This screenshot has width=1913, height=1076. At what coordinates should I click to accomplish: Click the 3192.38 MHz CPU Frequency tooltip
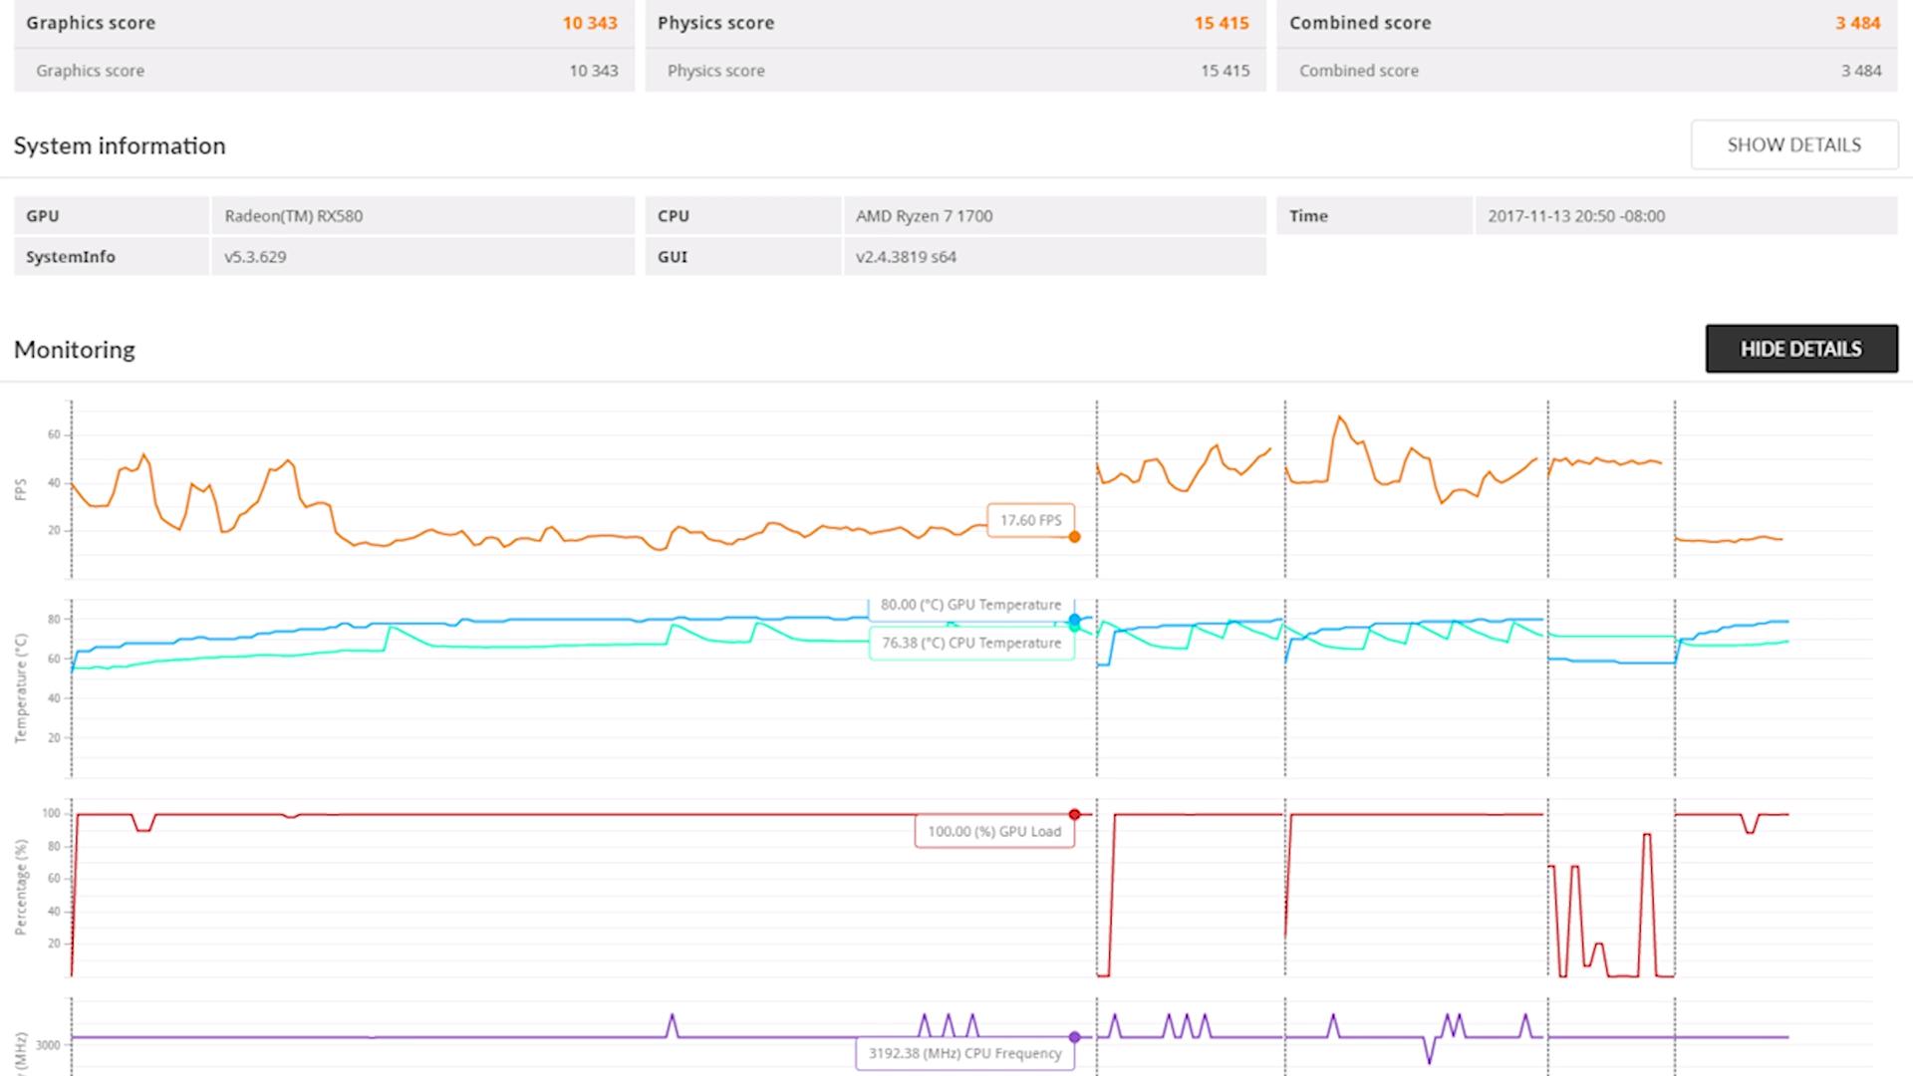pos(964,1053)
